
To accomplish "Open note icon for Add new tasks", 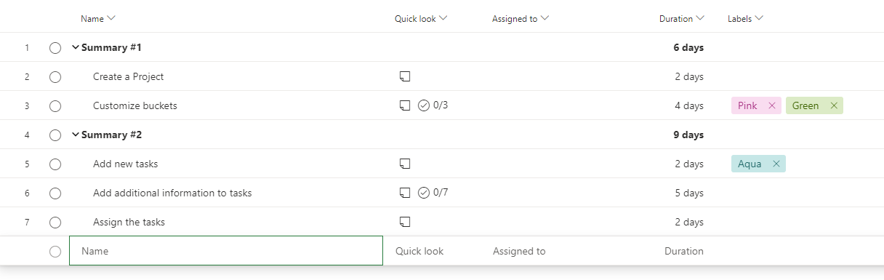I will tap(405, 164).
